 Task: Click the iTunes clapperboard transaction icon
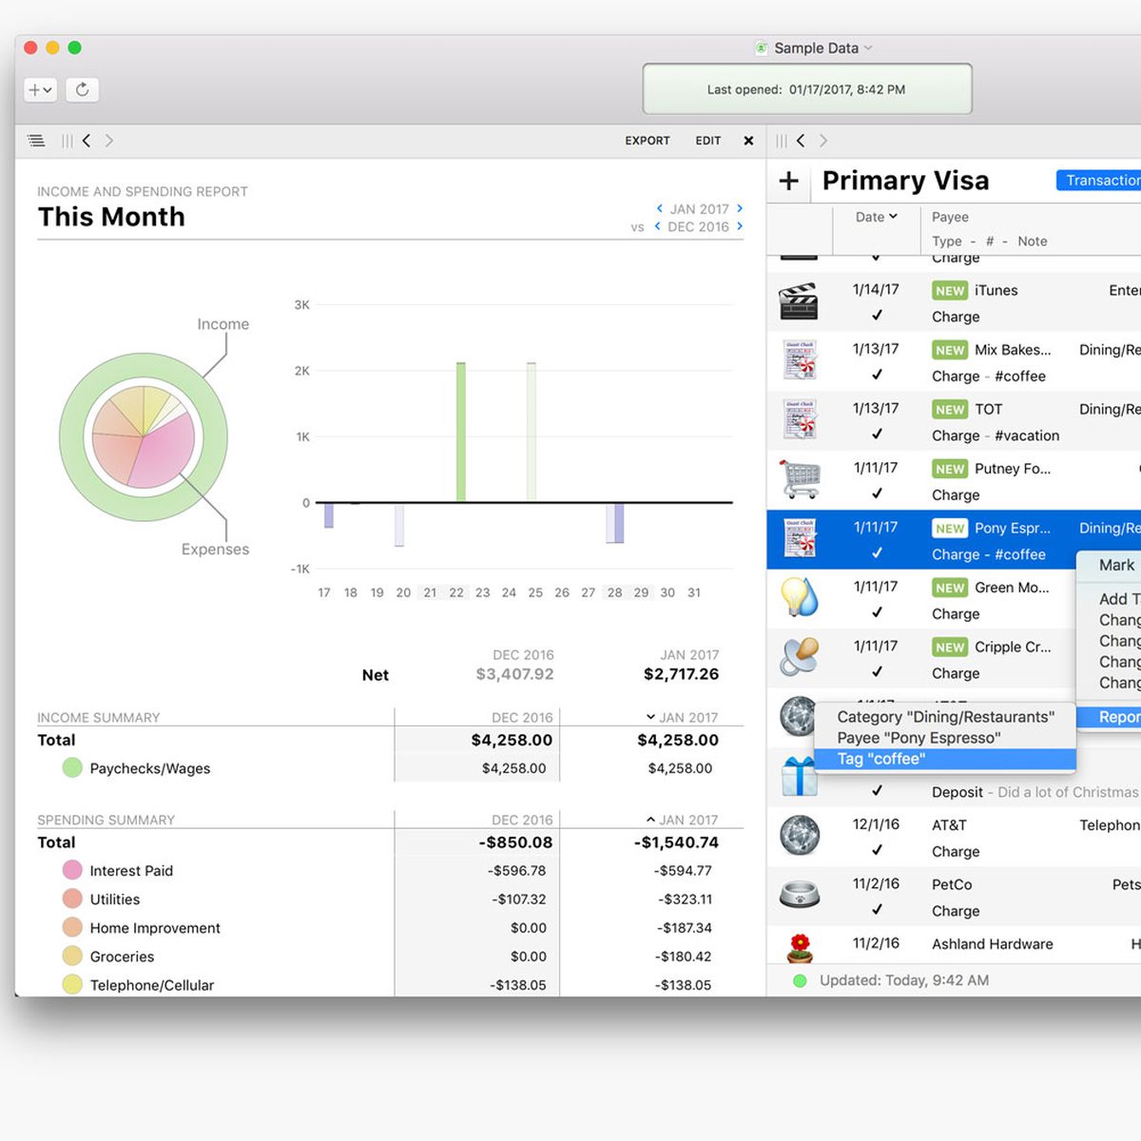click(799, 302)
